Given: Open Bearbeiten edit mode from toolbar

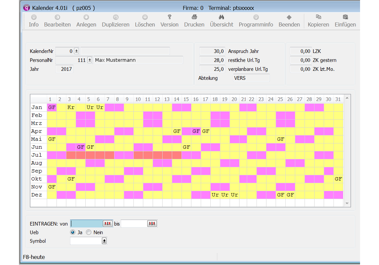Looking at the screenshot, I should (x=57, y=17).
